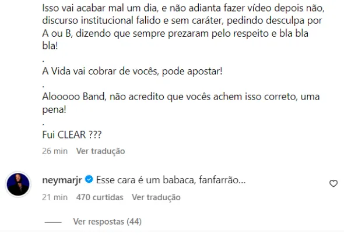View the 470 curtidas likes list
The width and height of the screenshot is (344, 238).
(100, 197)
